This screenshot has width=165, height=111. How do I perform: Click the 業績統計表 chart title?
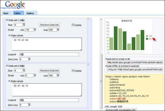127,21
